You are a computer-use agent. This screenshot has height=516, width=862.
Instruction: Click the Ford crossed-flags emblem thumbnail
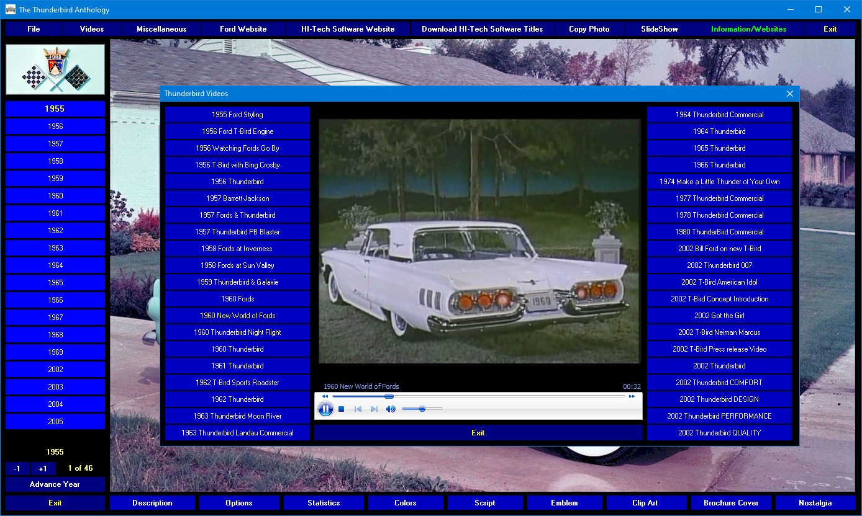click(x=55, y=69)
